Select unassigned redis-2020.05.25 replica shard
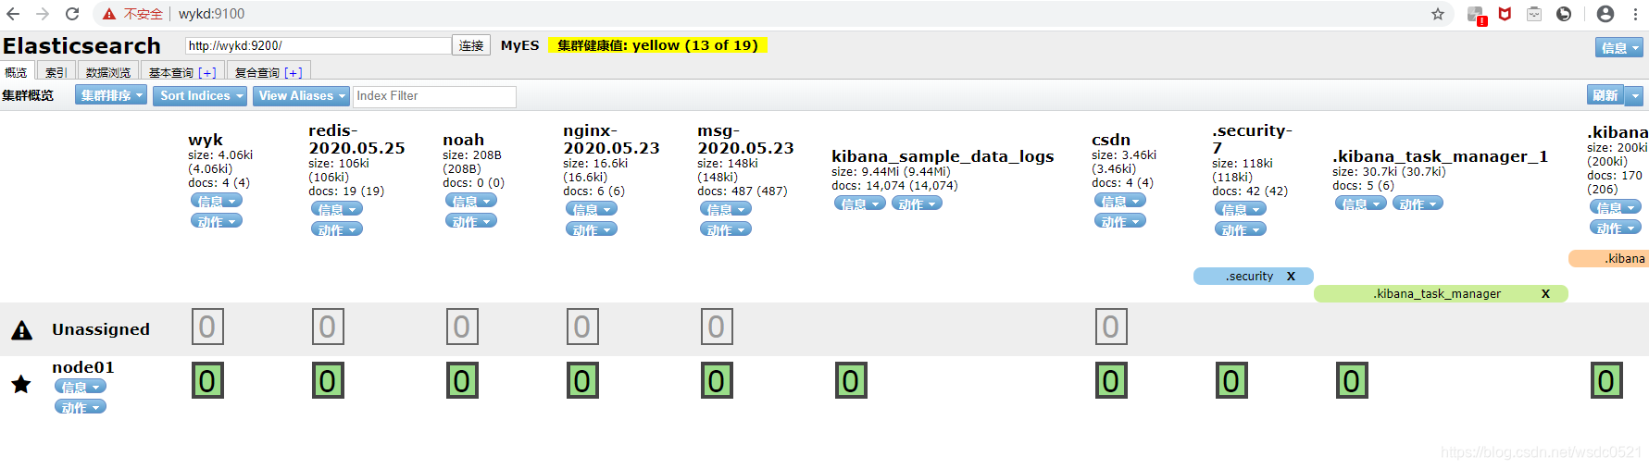Screen dimensions: 1649x469 tap(328, 327)
